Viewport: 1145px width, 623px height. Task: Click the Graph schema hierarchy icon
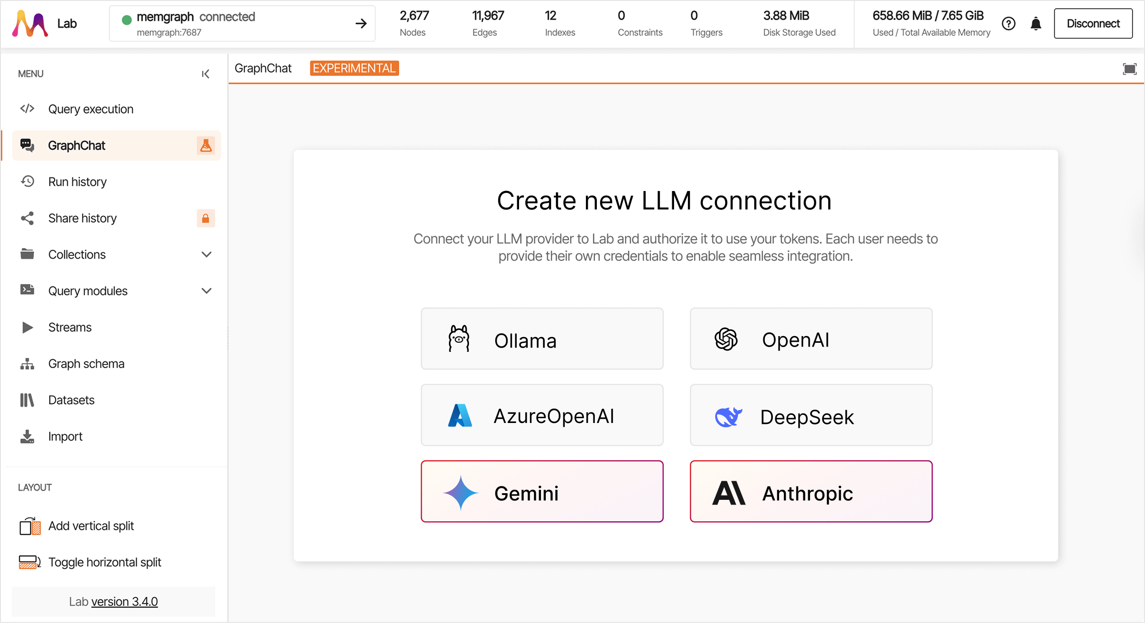(x=27, y=364)
